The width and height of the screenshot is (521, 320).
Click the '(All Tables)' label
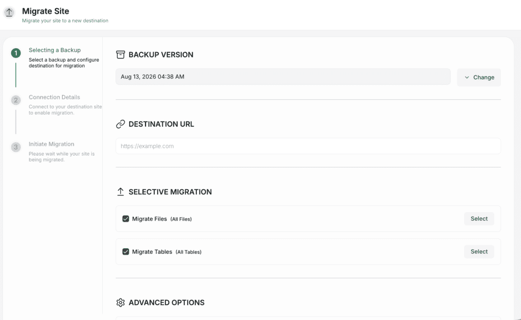[188, 252]
